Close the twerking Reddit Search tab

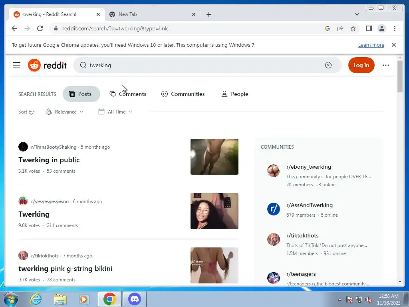point(98,14)
